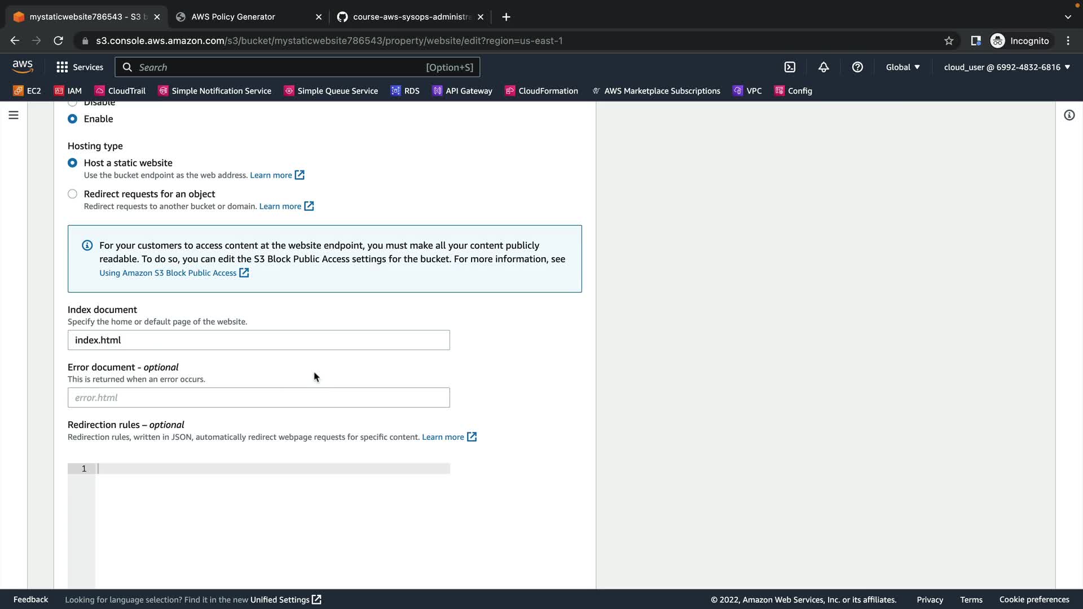Bookmark this page with the star icon
Viewport: 1083px width, 609px height.
click(x=949, y=41)
